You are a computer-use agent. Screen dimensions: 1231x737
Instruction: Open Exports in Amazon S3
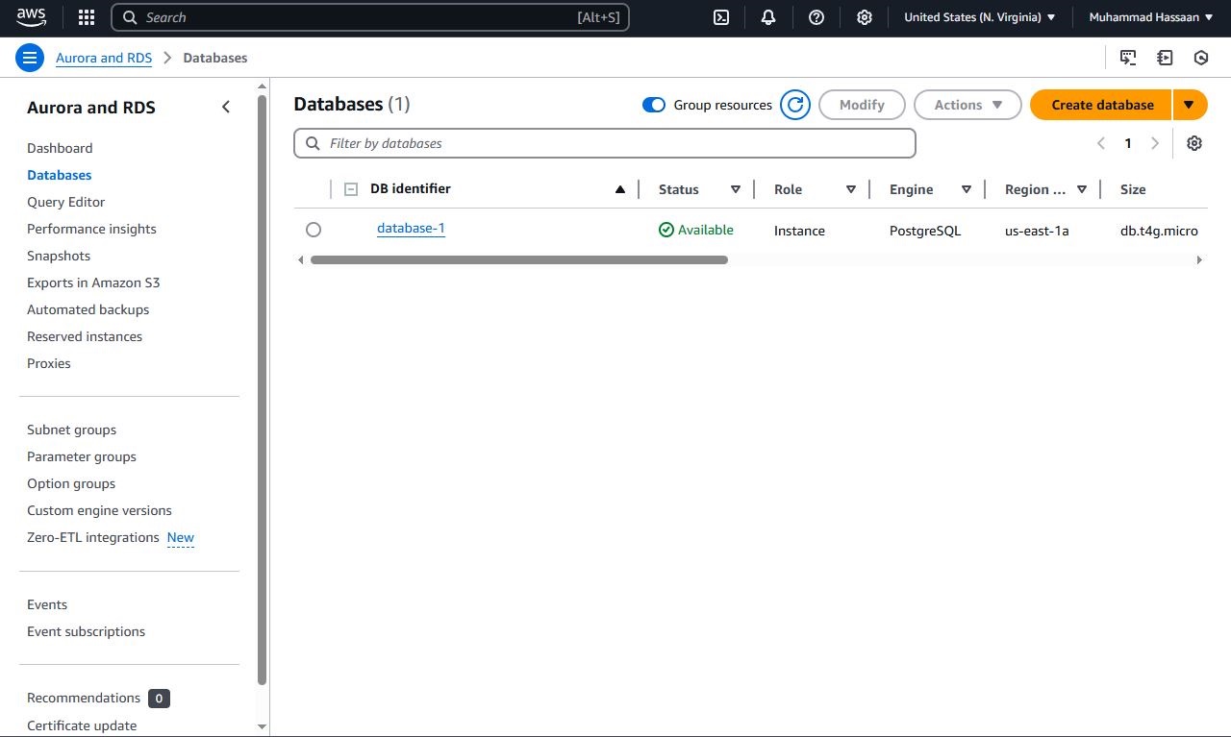pyautogui.click(x=93, y=283)
